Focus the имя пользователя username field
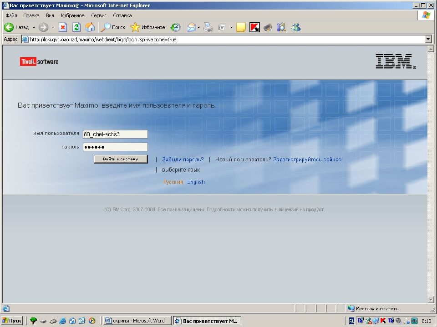Viewport: 437px width, 327px height. click(115, 134)
